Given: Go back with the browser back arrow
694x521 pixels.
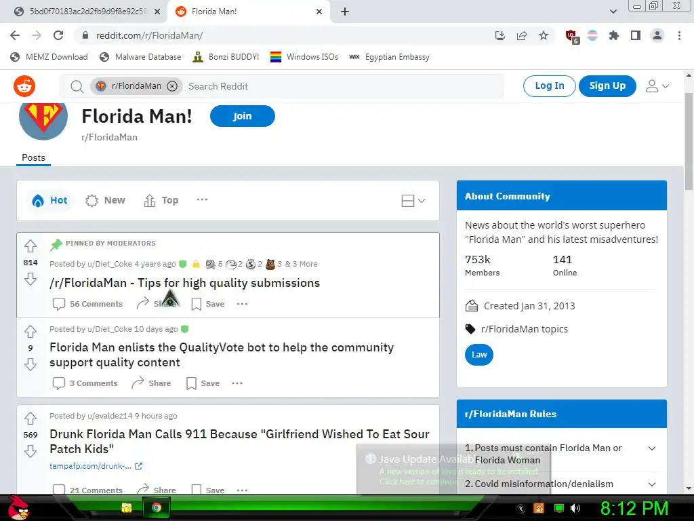Looking at the screenshot, I should (15, 35).
